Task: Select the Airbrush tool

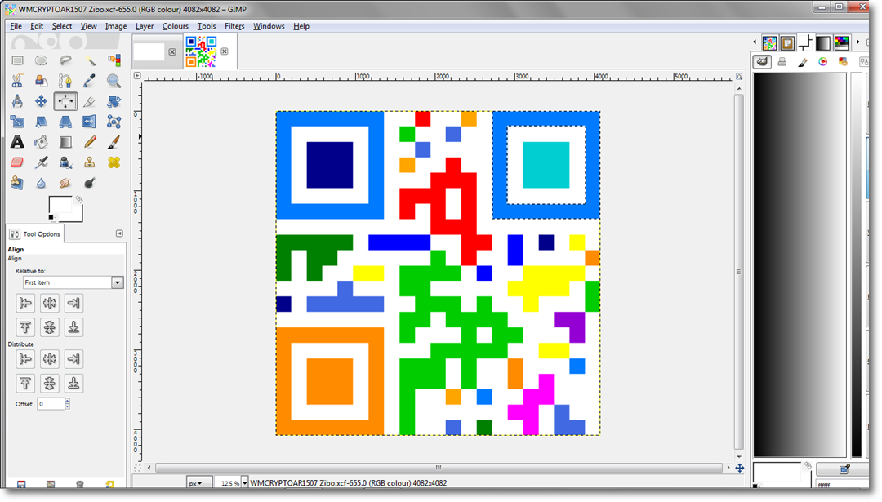Action: [x=41, y=162]
